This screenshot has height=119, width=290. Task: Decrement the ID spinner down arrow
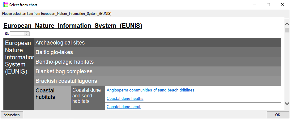click(27, 35)
